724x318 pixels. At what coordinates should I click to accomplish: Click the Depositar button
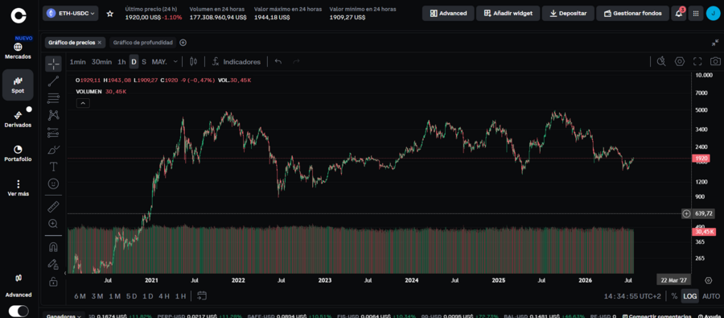pos(568,14)
